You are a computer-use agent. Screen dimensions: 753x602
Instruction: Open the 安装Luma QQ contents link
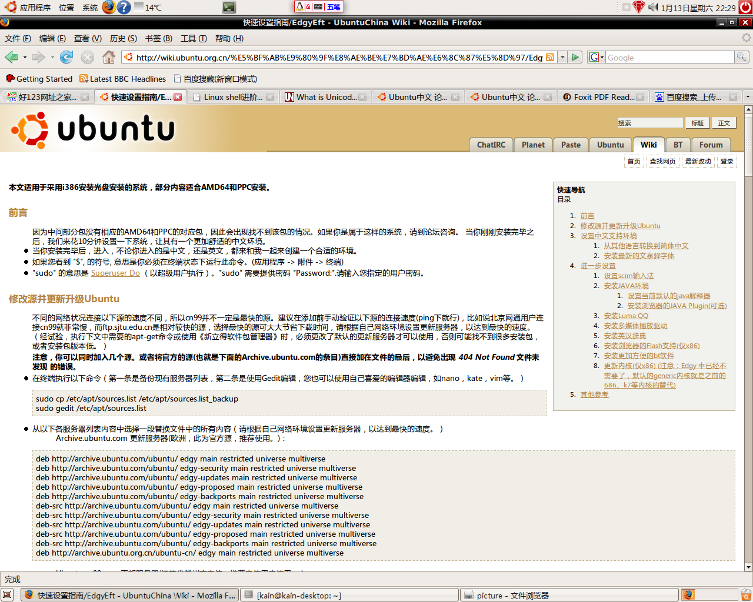(x=626, y=316)
